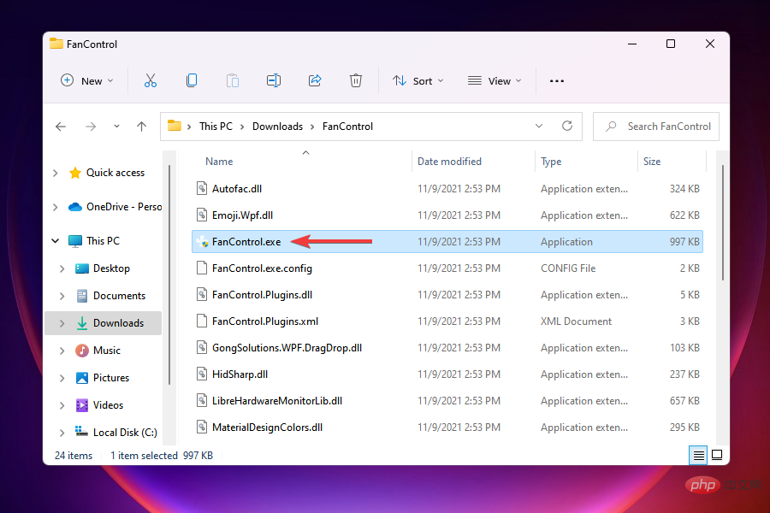Delete the selected FanControl.exe file
Viewport: 770px width, 513px height.
355,80
